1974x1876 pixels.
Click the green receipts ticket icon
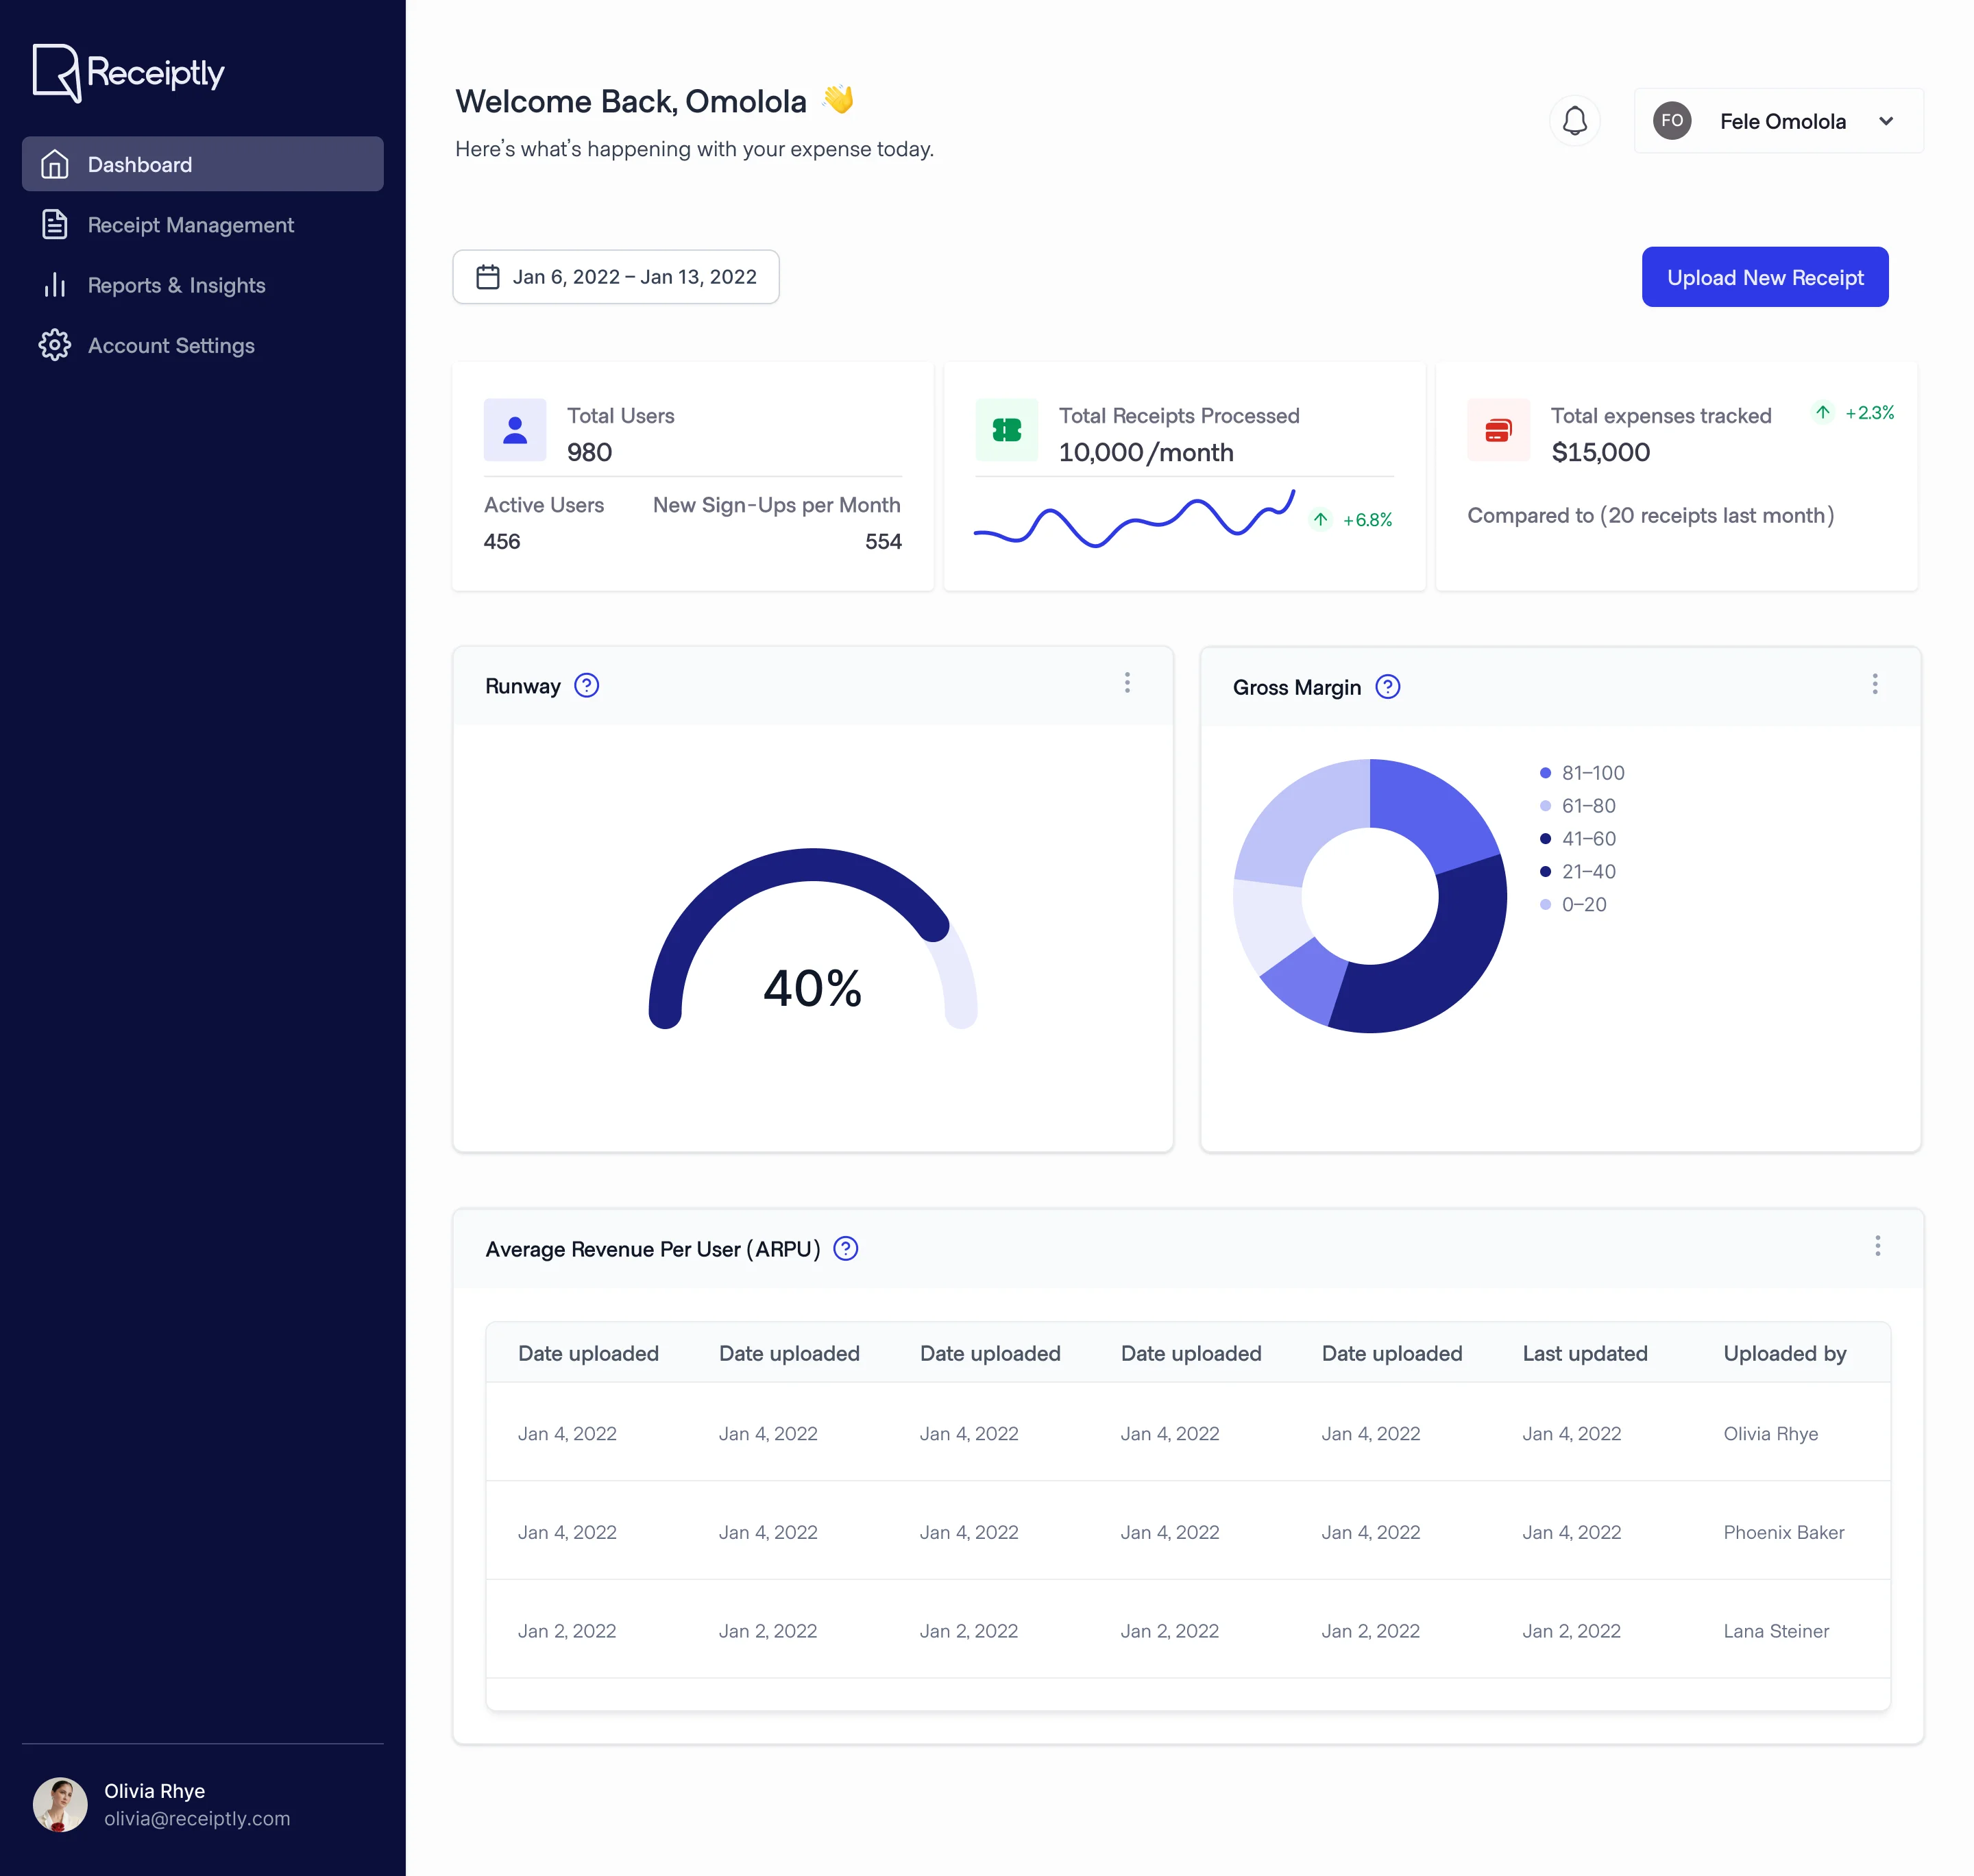pos(1006,430)
